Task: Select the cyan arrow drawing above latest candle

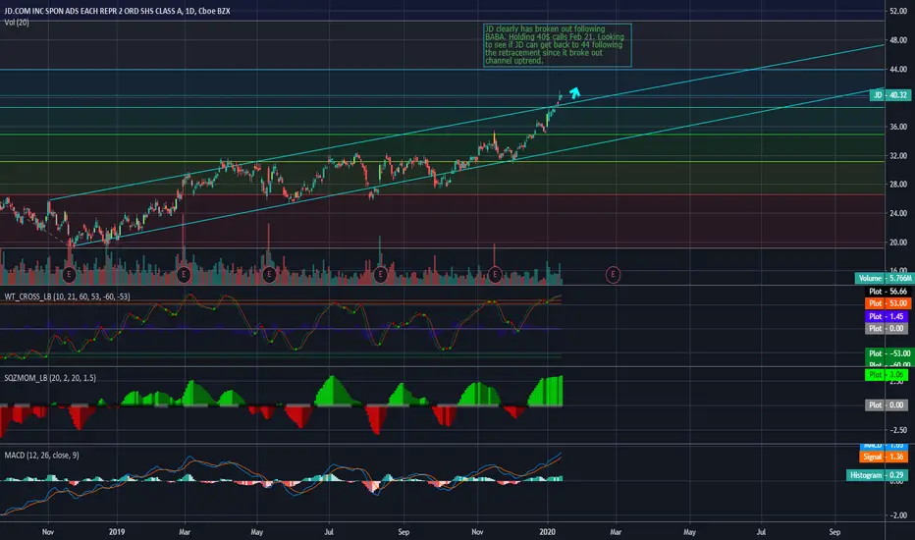Action: [574, 93]
